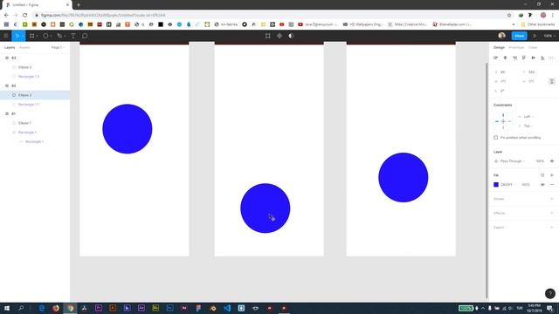Toggle layer visibility eye in Layer section

click(552, 161)
